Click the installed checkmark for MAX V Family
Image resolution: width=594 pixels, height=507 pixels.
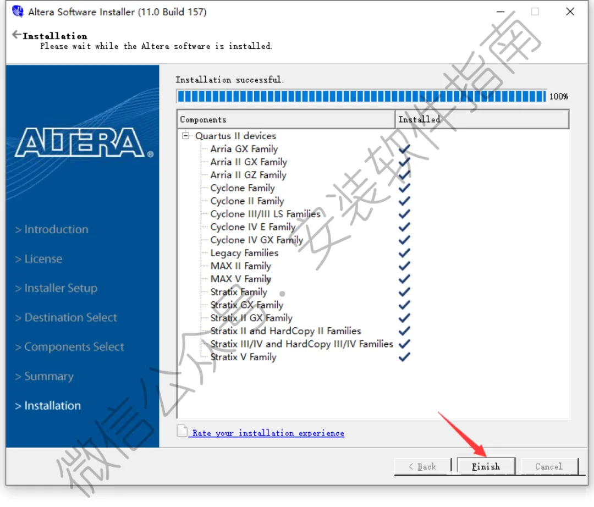[x=405, y=279]
